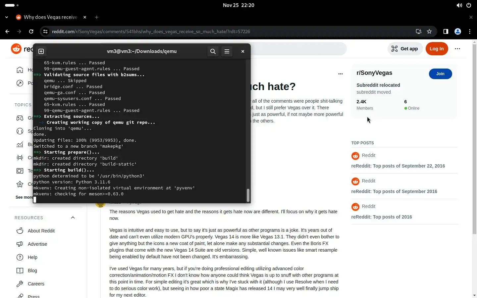This screenshot has height=298, width=477.
Task: Click Popular icon in sidebar
Action: pyautogui.click(x=20, y=83)
